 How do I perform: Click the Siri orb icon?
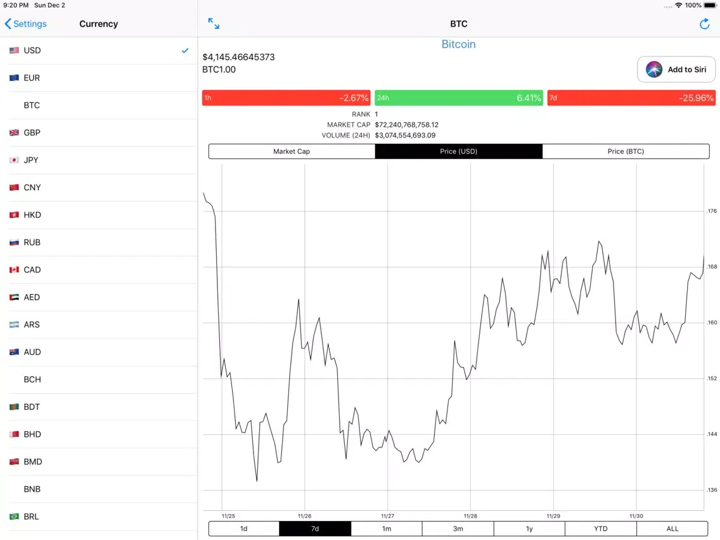pyautogui.click(x=654, y=69)
